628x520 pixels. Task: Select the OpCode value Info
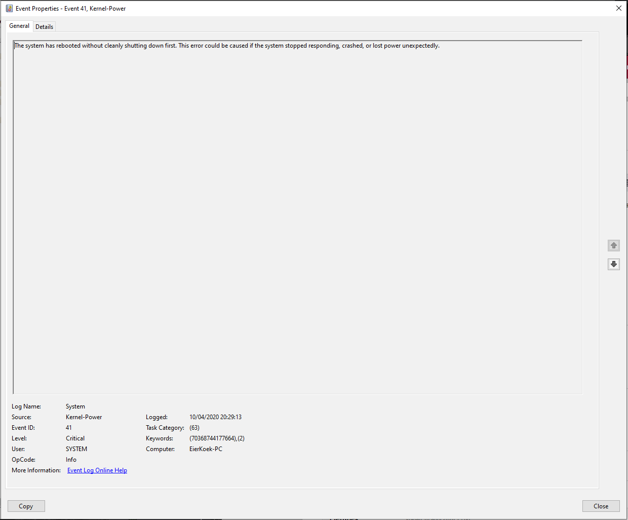(x=71, y=460)
